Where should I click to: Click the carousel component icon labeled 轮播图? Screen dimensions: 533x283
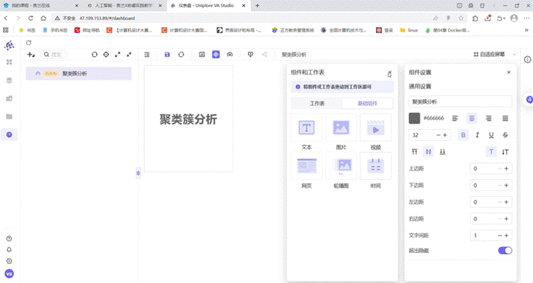coord(341,166)
